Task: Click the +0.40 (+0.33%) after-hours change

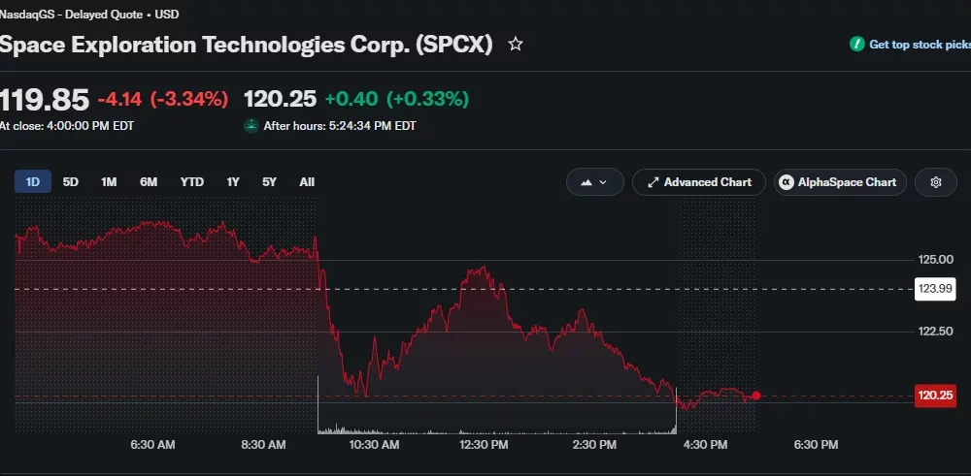Action: (397, 99)
